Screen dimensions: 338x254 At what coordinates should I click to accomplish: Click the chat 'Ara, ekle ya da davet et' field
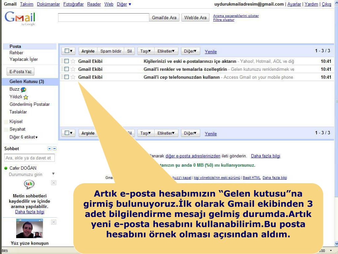29,158
